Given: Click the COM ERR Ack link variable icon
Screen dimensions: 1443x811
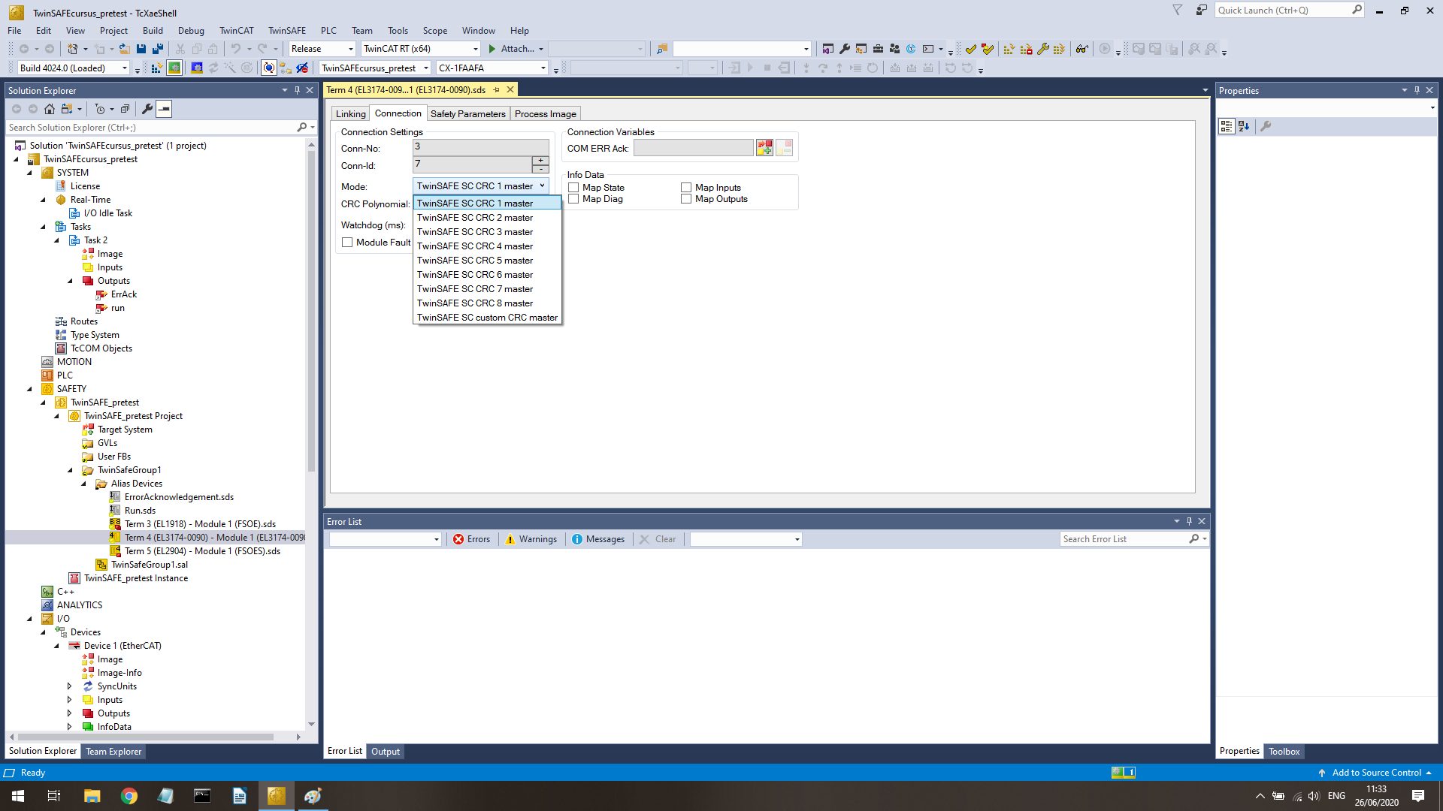Looking at the screenshot, I should point(764,149).
